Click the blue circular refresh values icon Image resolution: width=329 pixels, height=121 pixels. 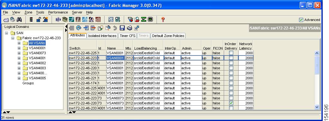point(78,28)
